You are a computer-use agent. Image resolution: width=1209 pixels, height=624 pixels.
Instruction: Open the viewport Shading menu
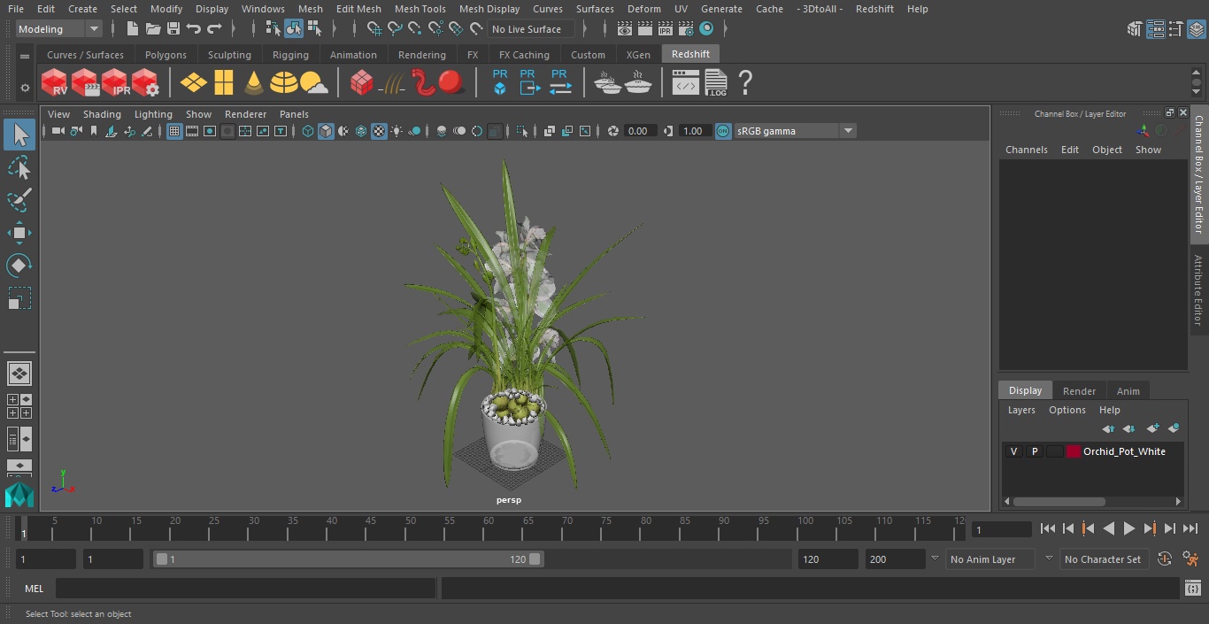102,114
